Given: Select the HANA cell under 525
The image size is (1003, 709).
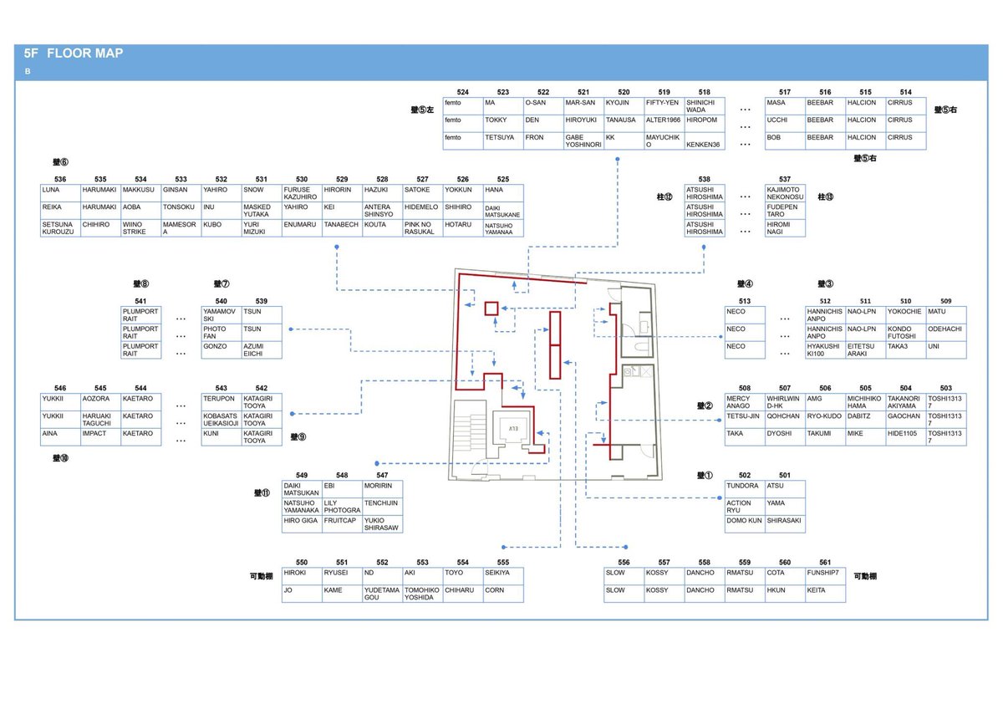Looking at the screenshot, I should click(503, 193).
